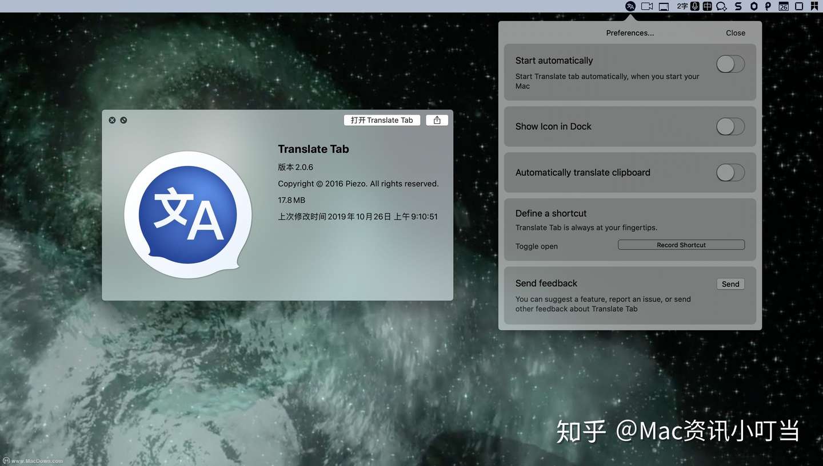The image size is (823, 466).
Task: Click the P-shaped menu bar icon
Action: click(768, 6)
